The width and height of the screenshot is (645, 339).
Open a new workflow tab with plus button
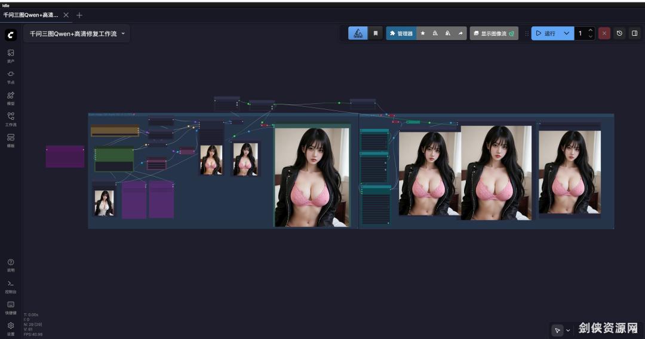pyautogui.click(x=79, y=15)
